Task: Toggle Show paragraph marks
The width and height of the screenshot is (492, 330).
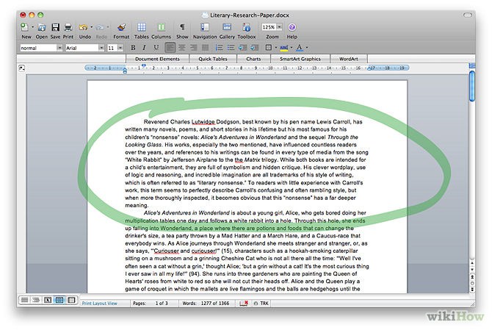Action: [182, 27]
